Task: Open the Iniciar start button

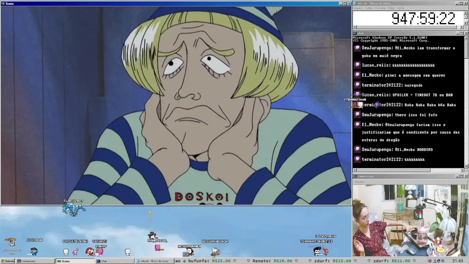Action: pyautogui.click(x=8, y=261)
